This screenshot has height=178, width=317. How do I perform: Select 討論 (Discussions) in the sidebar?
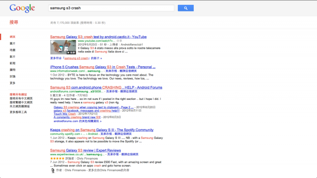tap(12, 76)
